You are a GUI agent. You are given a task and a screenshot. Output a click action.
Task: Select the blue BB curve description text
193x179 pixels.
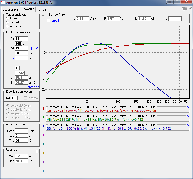[x=109, y=129]
